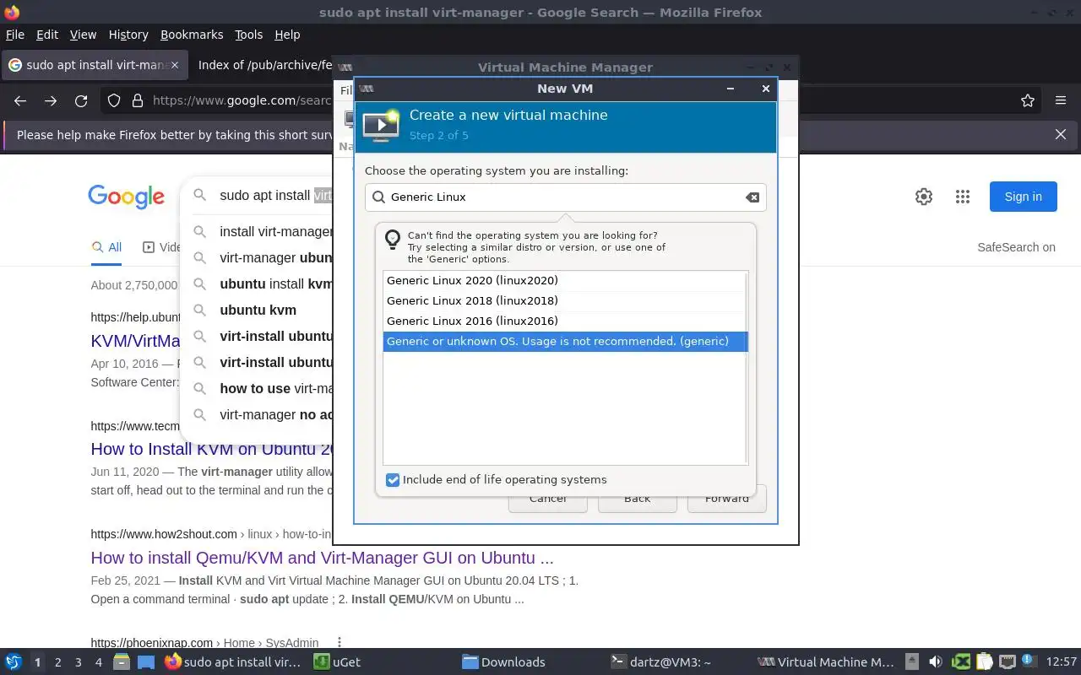Go forward in Firefox navigation
The height and width of the screenshot is (675, 1081).
(x=51, y=100)
